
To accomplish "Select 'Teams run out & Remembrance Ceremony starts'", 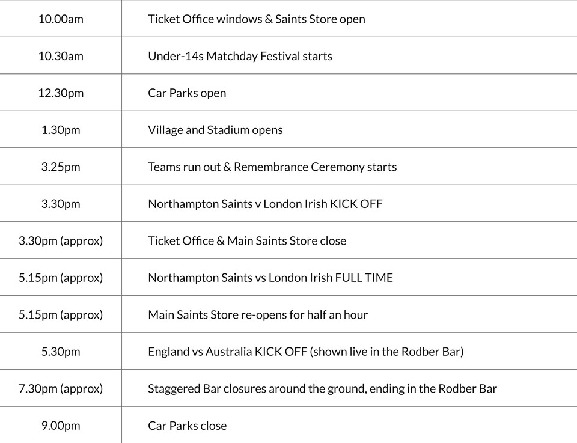I will coord(272,167).
